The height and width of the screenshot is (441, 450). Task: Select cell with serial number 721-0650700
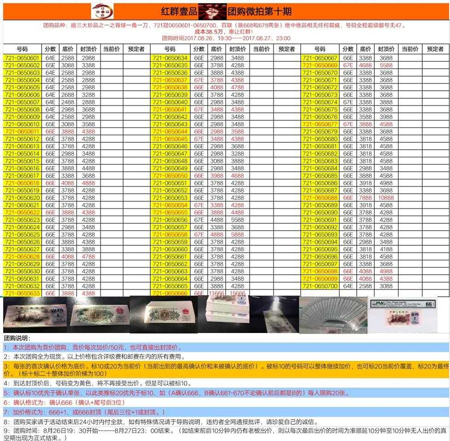320,286
